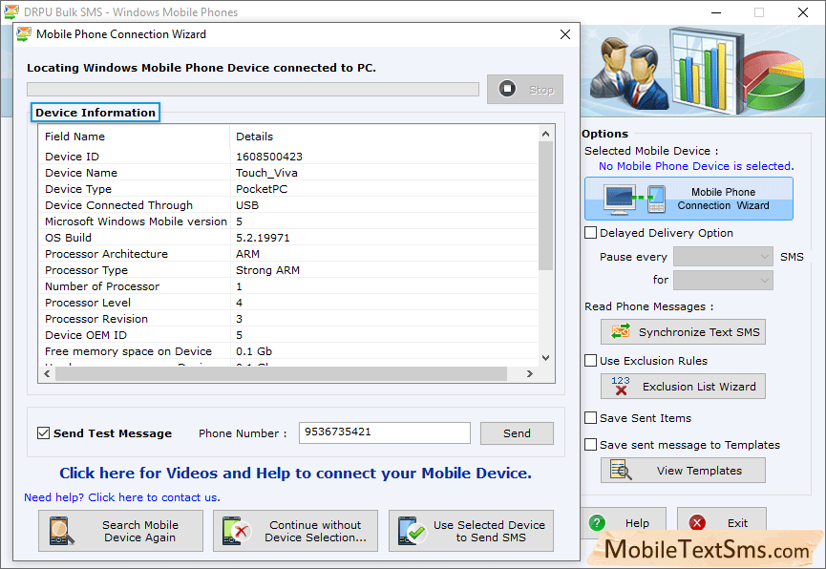Click the USB connection value
826x569 pixels.
(x=247, y=205)
